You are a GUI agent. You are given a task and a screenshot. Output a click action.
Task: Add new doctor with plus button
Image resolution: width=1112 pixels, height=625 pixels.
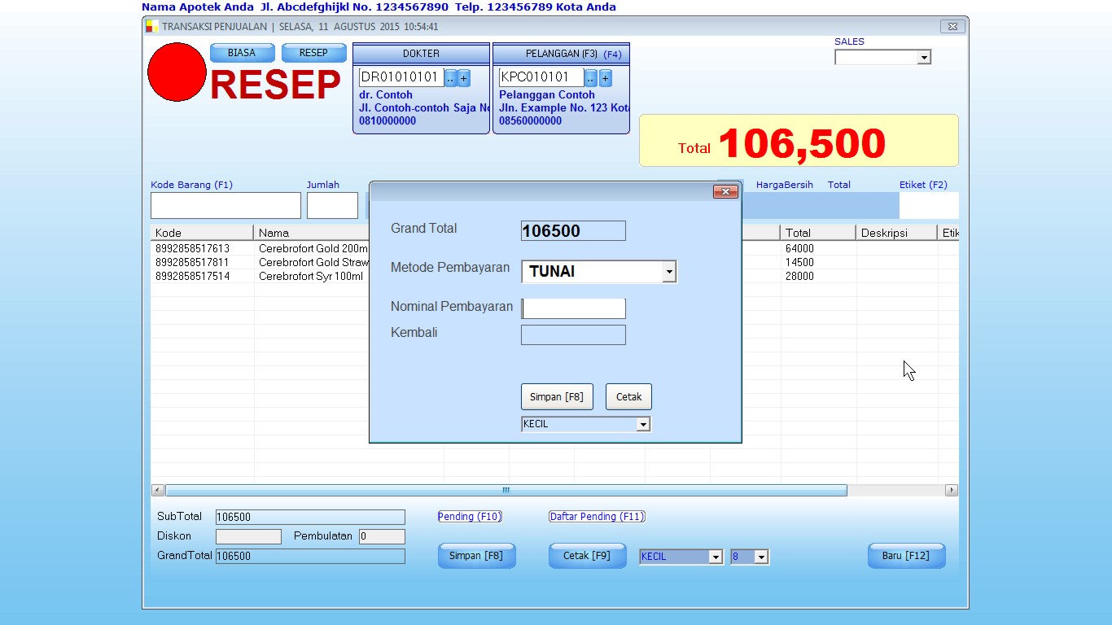(x=464, y=78)
